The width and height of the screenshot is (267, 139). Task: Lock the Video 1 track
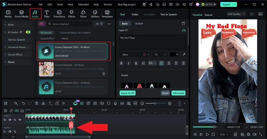click(5, 120)
